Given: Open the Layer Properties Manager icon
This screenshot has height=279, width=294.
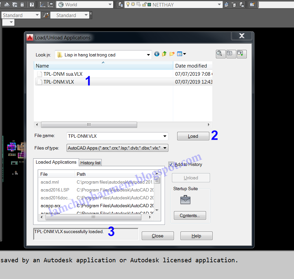Looking at the screenshot, I should 120,5.
